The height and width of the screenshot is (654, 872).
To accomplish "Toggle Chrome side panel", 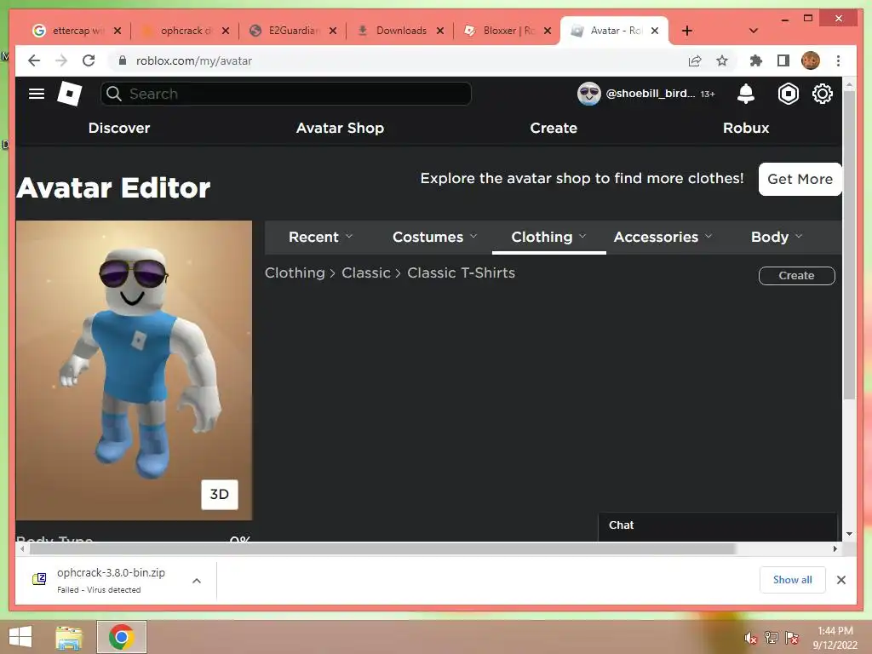I will 783,60.
